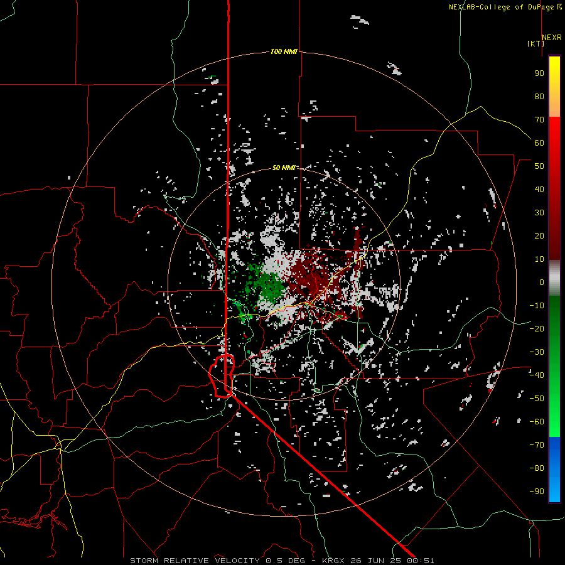Select the 60 value on velocity scale
The image size is (565, 565).
click(x=539, y=143)
